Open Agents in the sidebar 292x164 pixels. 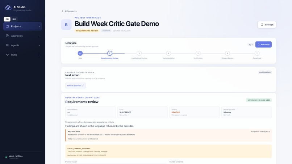pos(22,45)
